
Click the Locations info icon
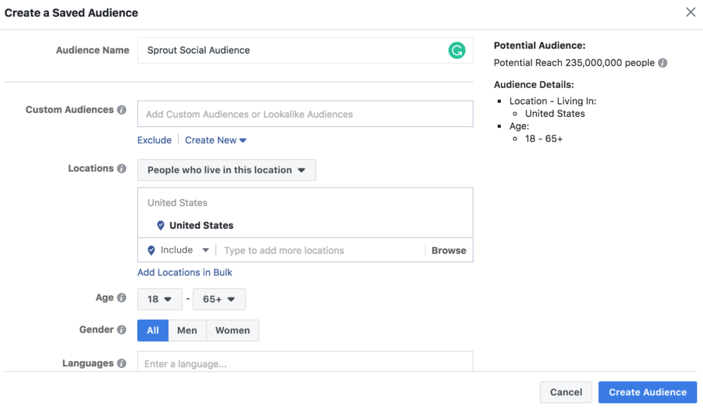122,168
